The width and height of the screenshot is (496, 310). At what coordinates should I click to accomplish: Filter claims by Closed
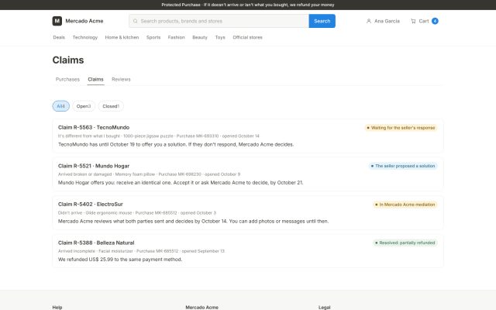111,106
